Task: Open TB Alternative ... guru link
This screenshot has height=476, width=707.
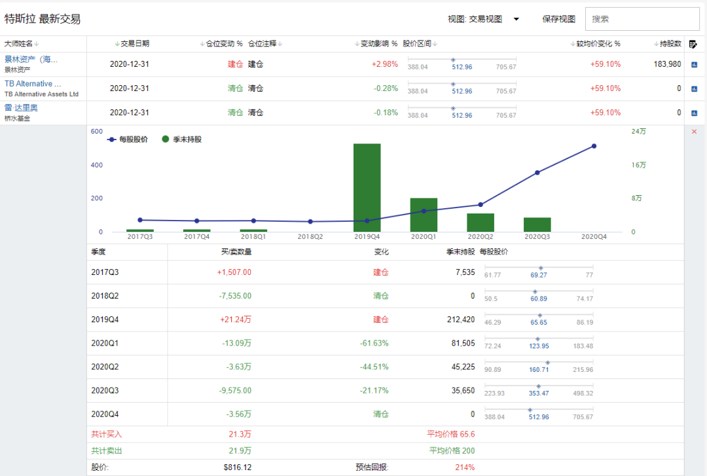Action: coord(33,84)
